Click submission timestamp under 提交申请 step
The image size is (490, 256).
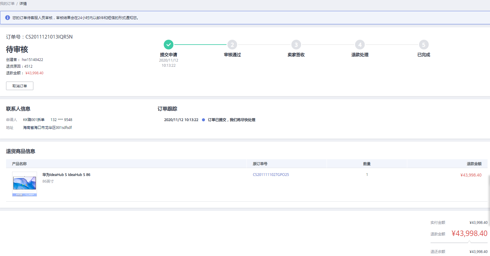tap(169, 63)
